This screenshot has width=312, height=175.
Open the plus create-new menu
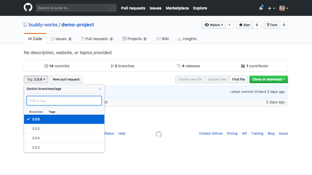coord(271,8)
